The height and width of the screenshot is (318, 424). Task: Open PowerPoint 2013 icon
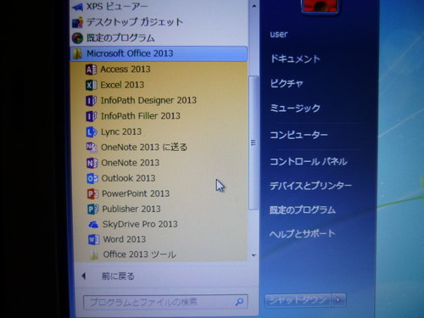tap(92, 193)
